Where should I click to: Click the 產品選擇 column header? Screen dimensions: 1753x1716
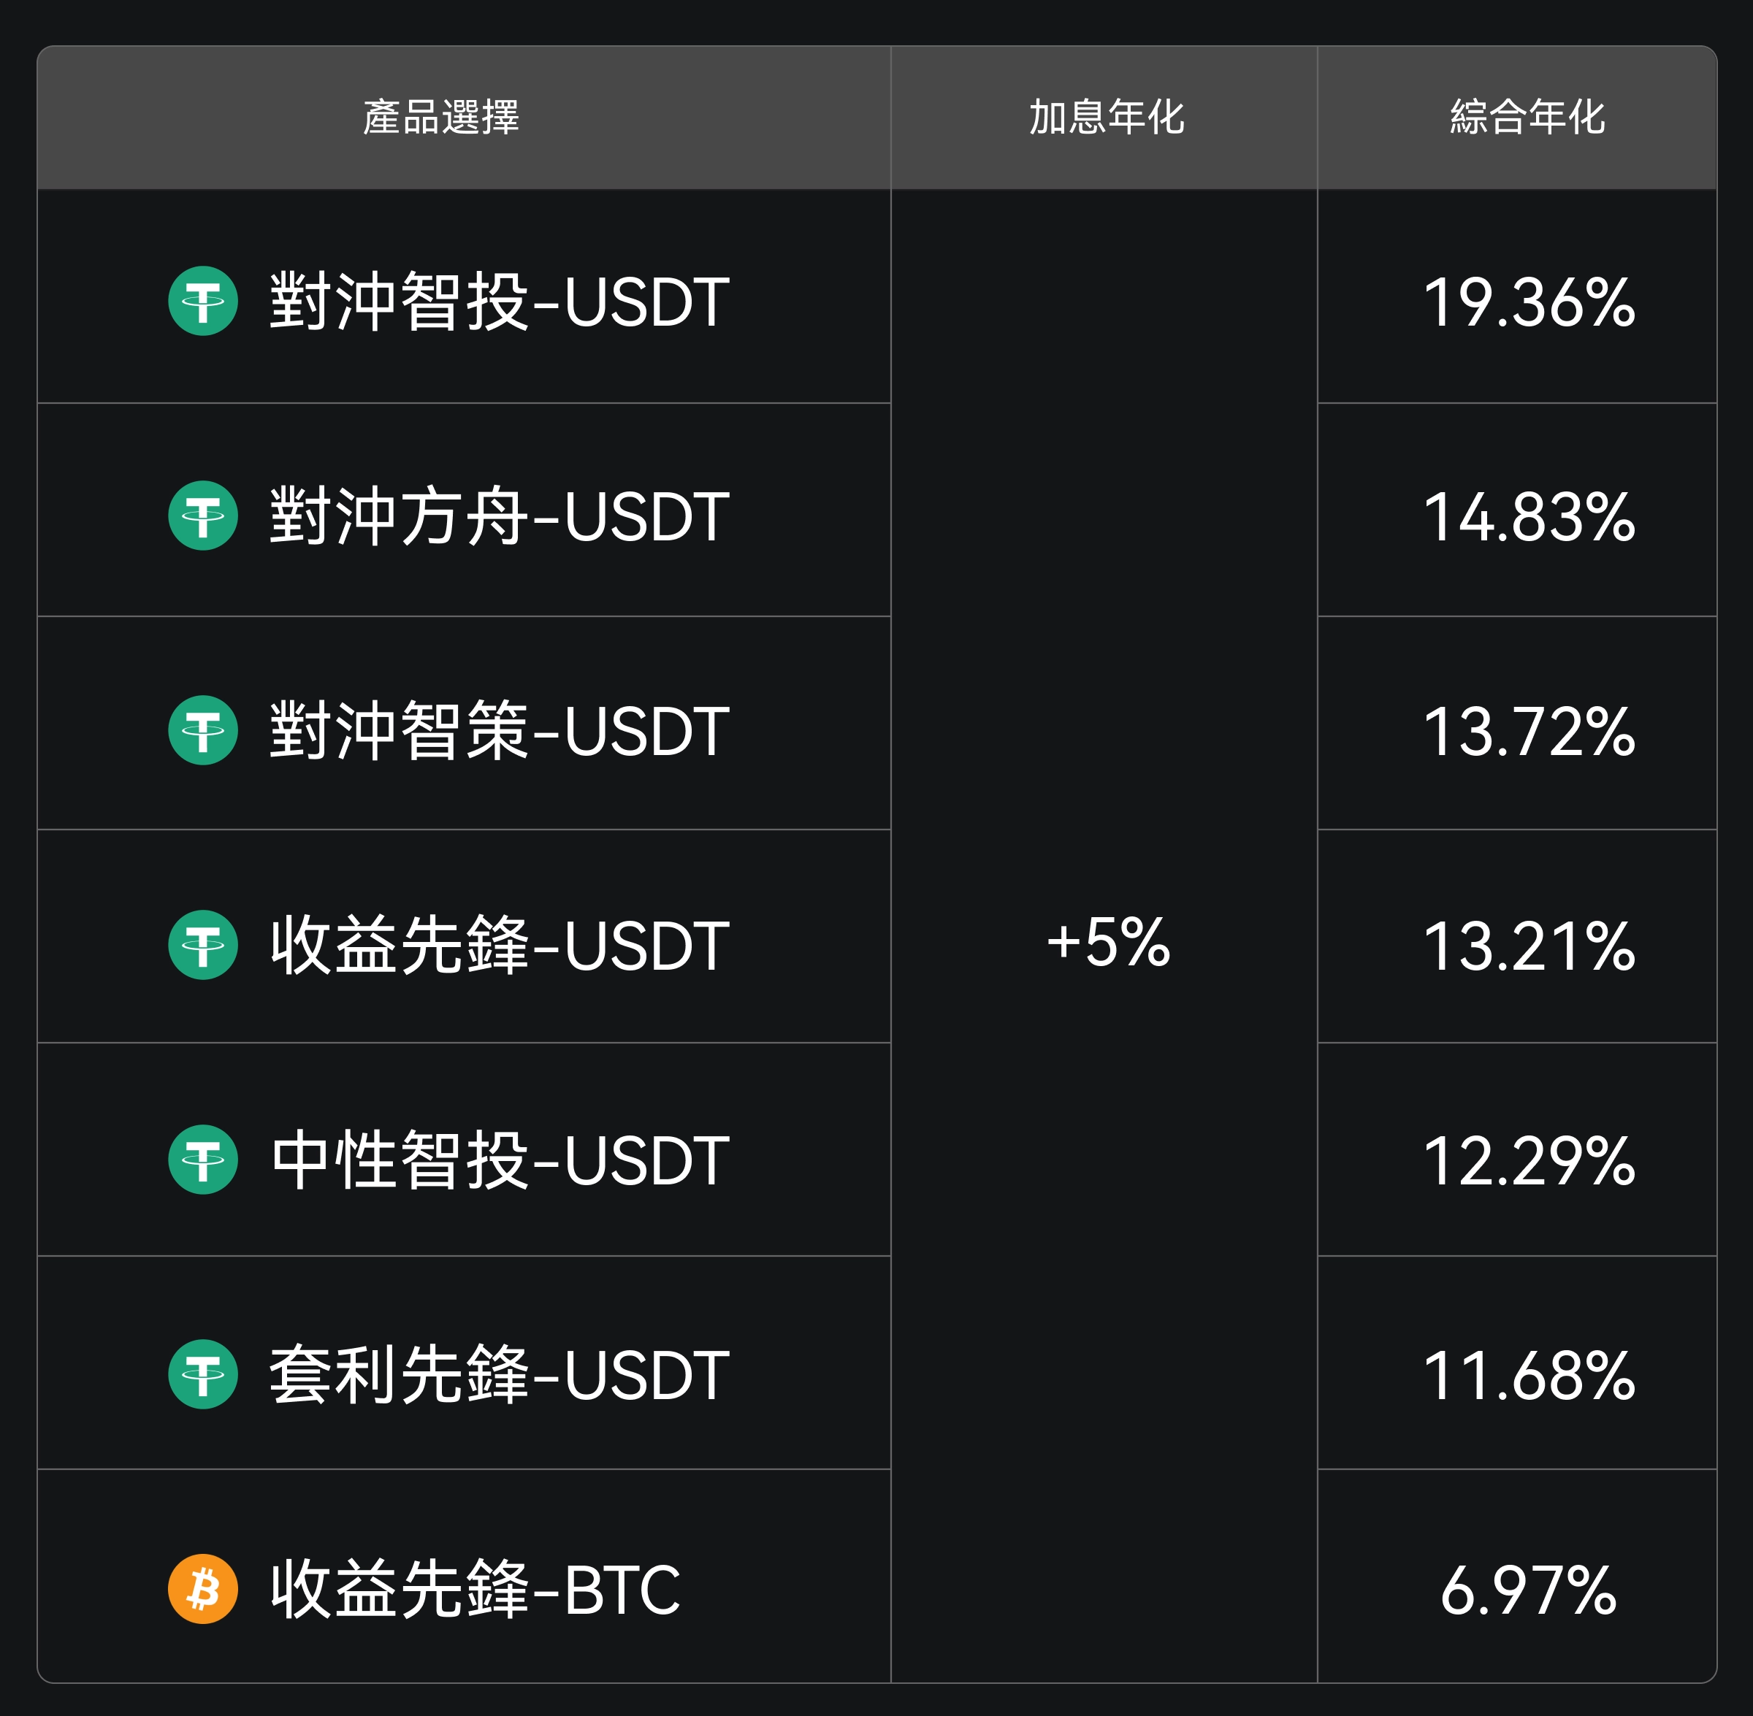(440, 117)
